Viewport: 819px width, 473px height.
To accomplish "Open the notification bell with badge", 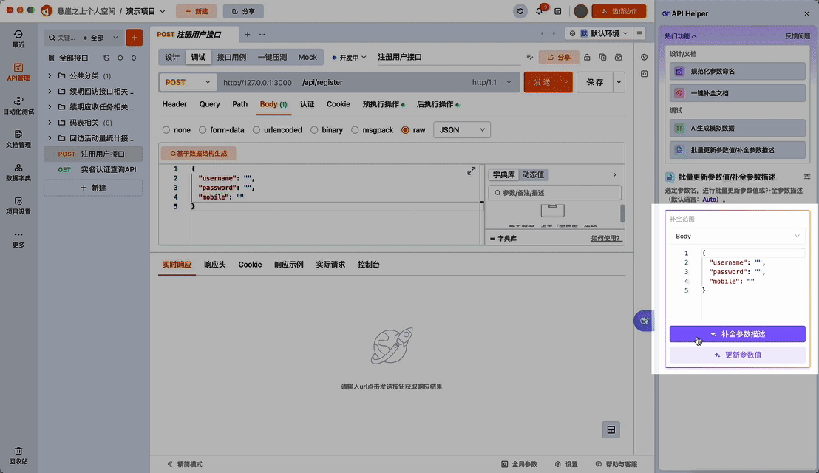I will pyautogui.click(x=539, y=10).
